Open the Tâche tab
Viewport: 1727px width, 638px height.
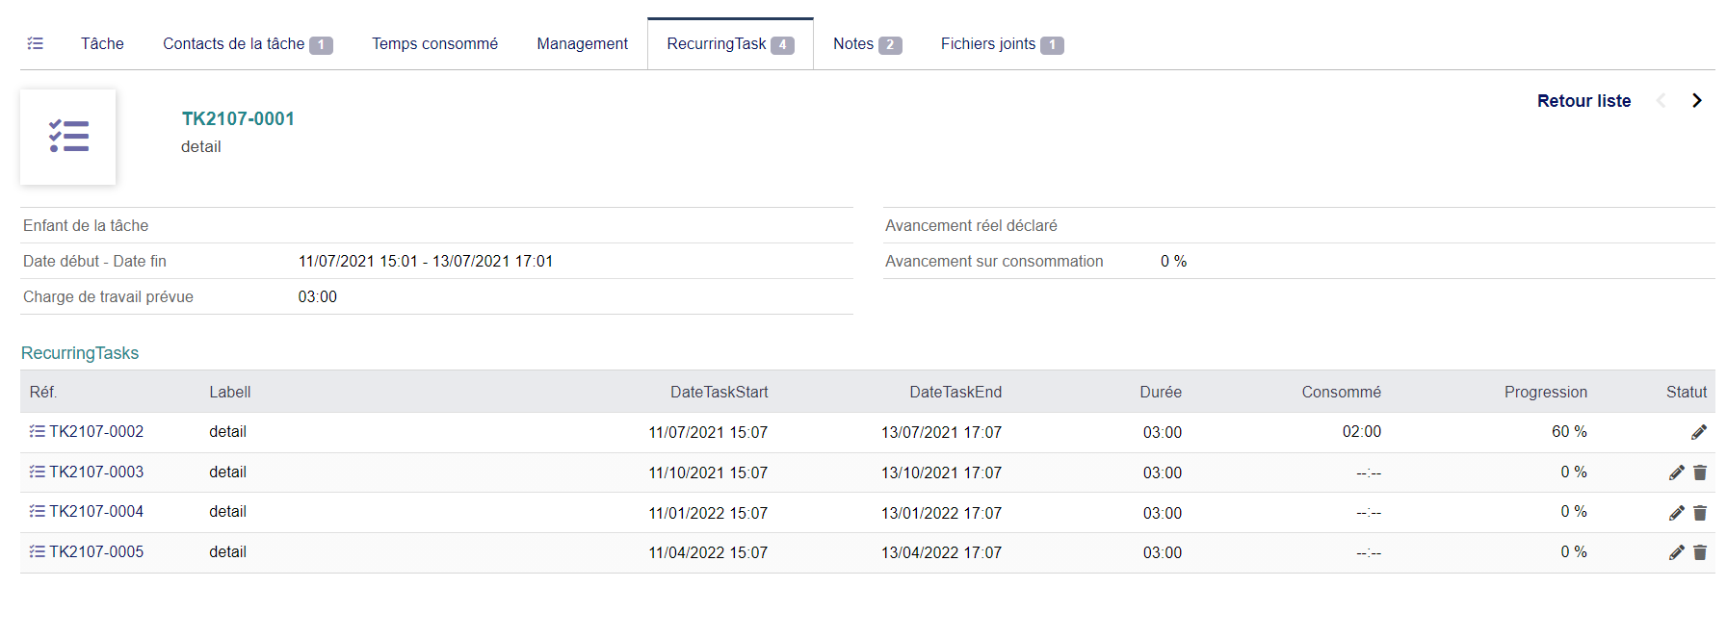coord(102,43)
